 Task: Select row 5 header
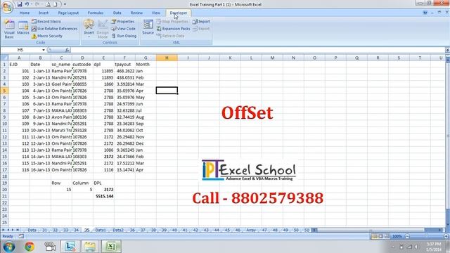(5, 91)
